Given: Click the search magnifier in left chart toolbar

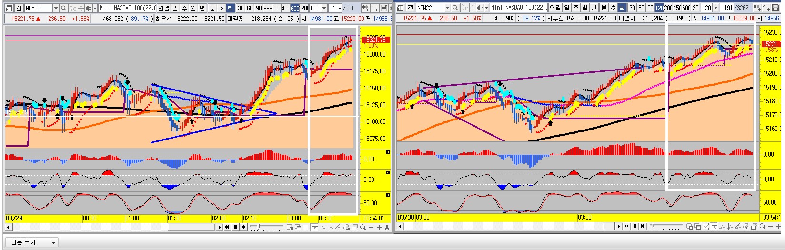Looking at the screenshot, I should coord(62,8).
